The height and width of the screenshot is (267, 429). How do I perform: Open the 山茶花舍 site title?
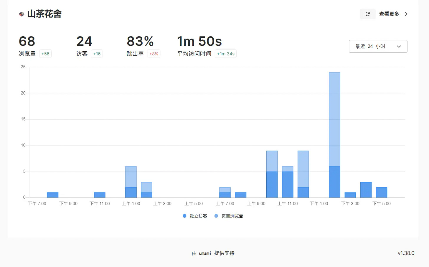point(44,14)
